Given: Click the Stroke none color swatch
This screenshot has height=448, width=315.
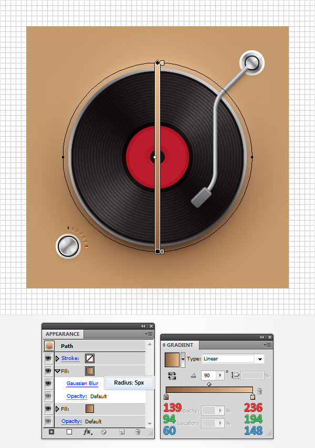Looking at the screenshot, I should (x=90, y=358).
